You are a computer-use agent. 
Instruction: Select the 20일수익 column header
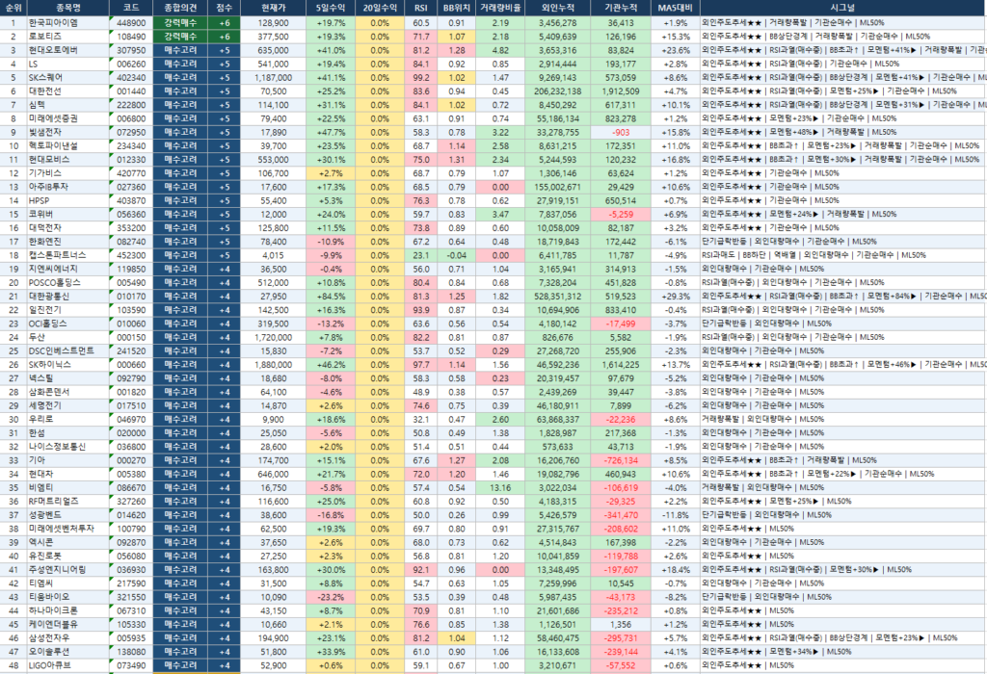[x=380, y=8]
